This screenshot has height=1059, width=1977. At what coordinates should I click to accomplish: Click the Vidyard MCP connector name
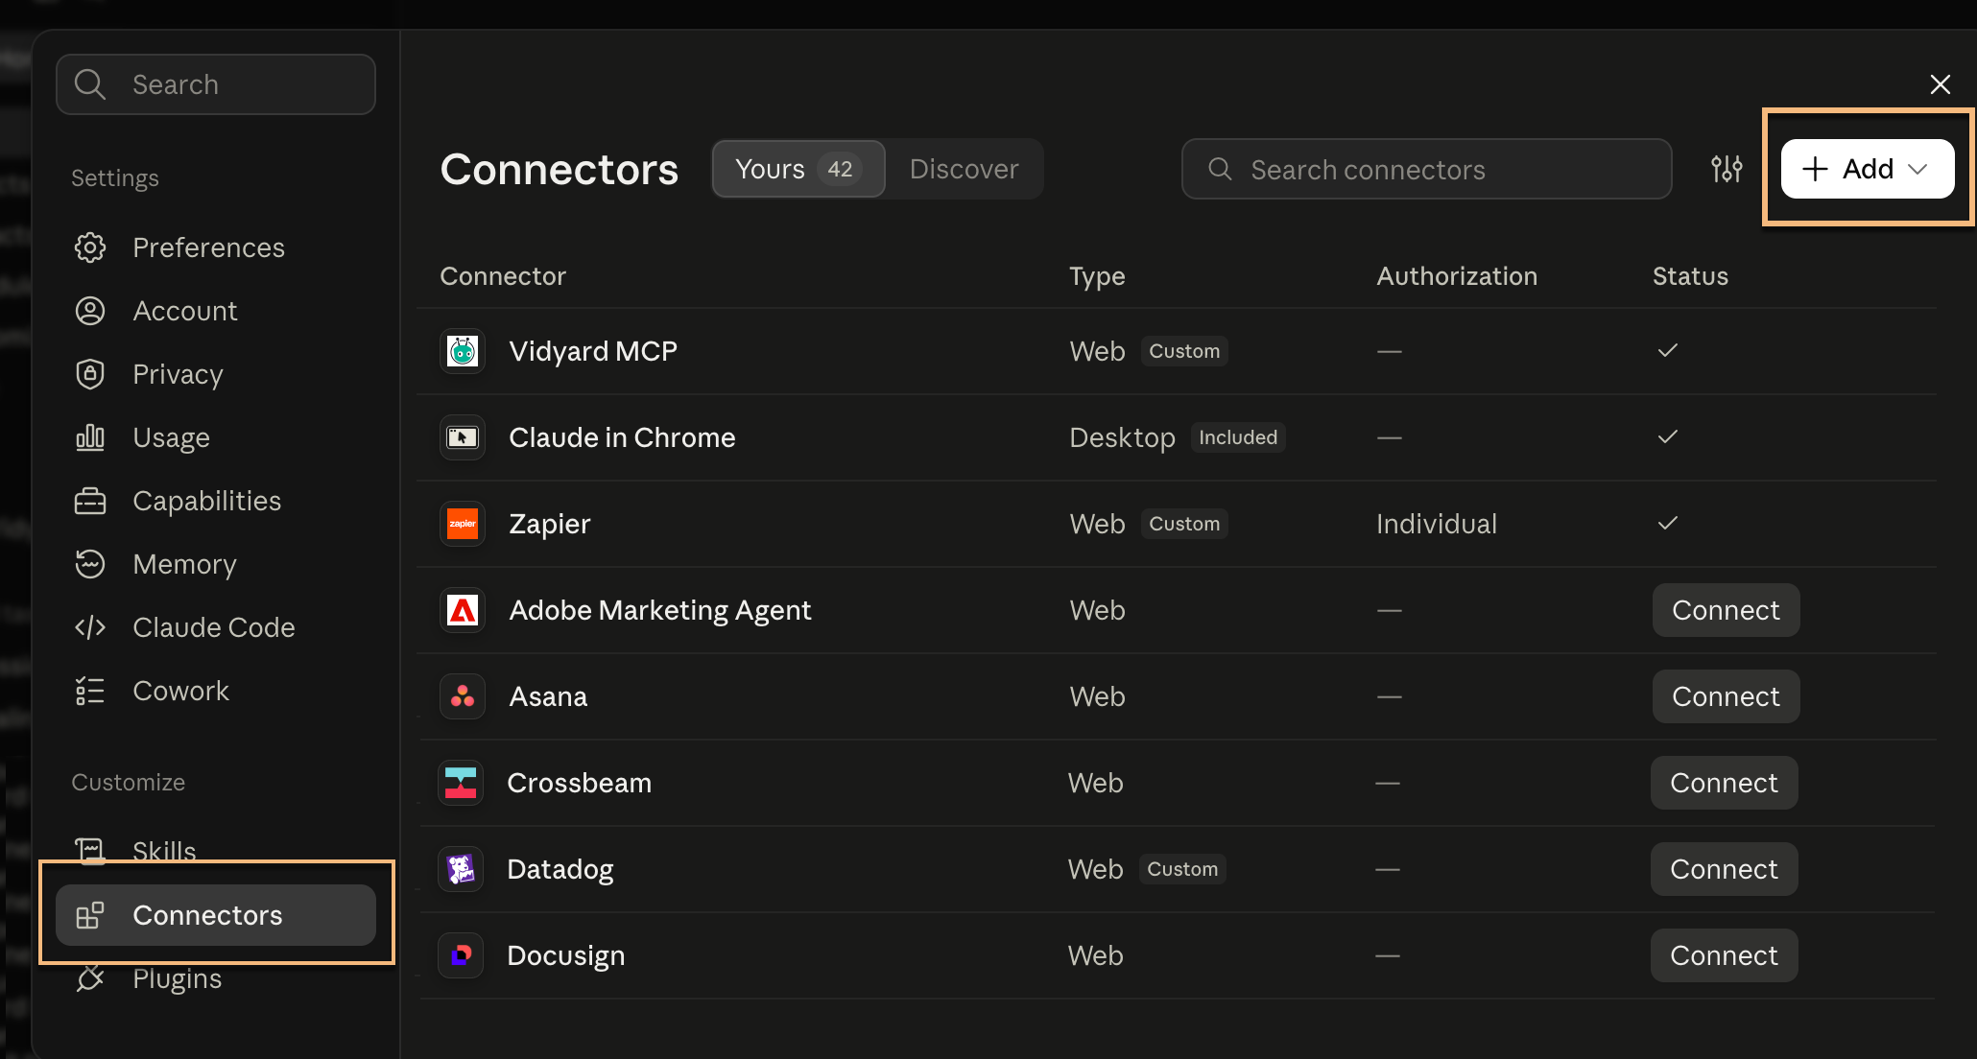pyautogui.click(x=593, y=351)
